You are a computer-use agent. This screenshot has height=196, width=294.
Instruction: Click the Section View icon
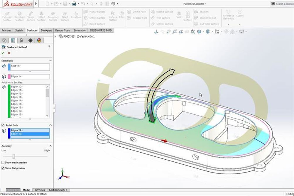[x=187, y=32]
